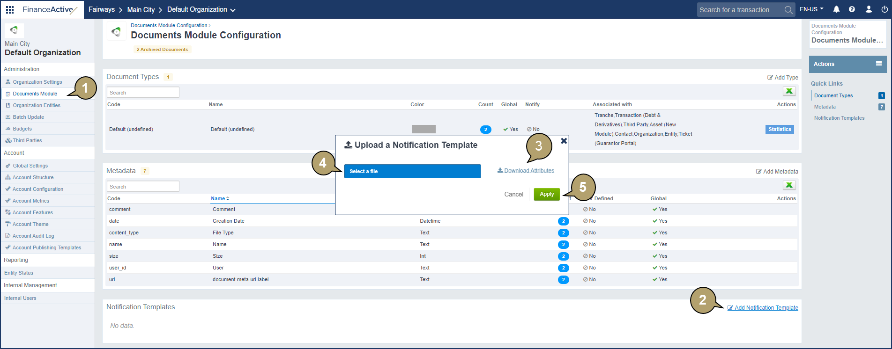Open the help question mark icon
The width and height of the screenshot is (892, 349).
click(852, 9)
